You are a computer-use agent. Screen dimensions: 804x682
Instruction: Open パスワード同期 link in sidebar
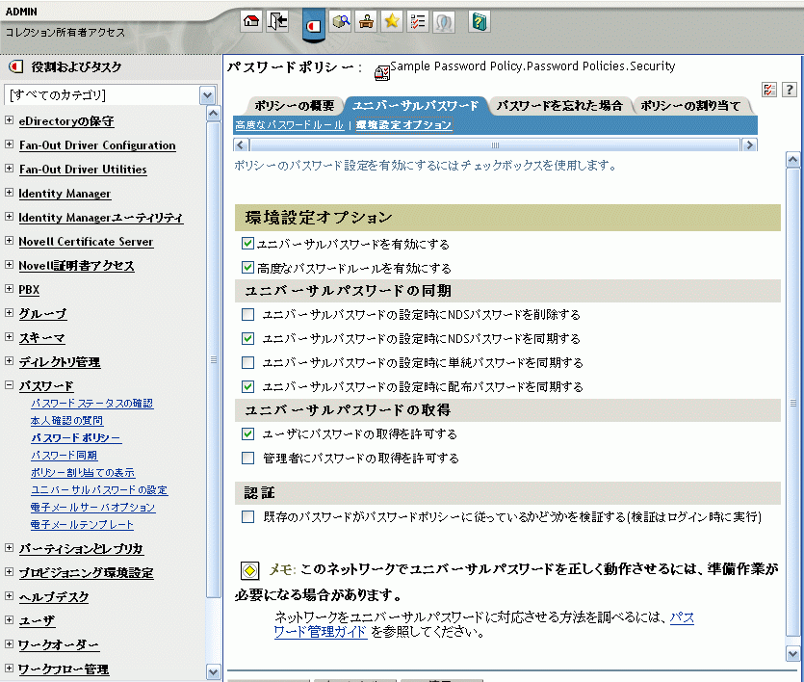[64, 455]
